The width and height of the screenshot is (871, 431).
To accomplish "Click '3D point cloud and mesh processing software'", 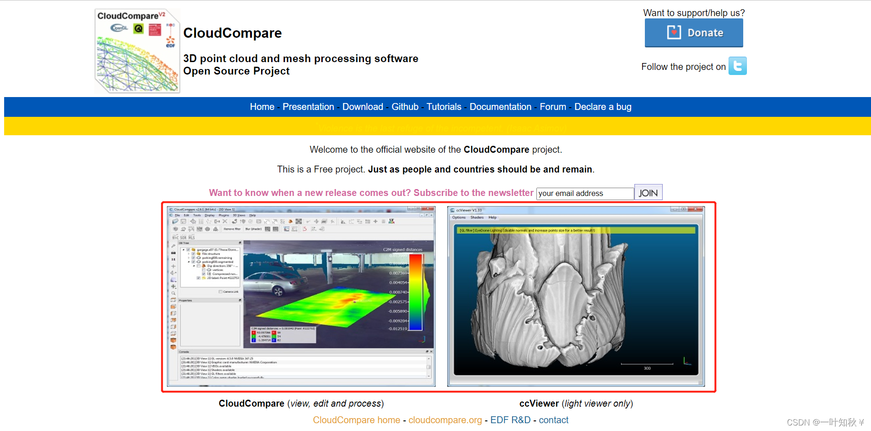I will click(x=301, y=58).
